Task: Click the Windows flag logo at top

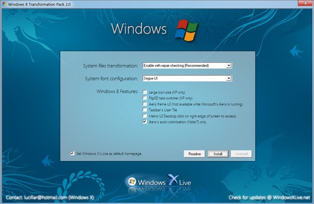Action: (x=186, y=30)
